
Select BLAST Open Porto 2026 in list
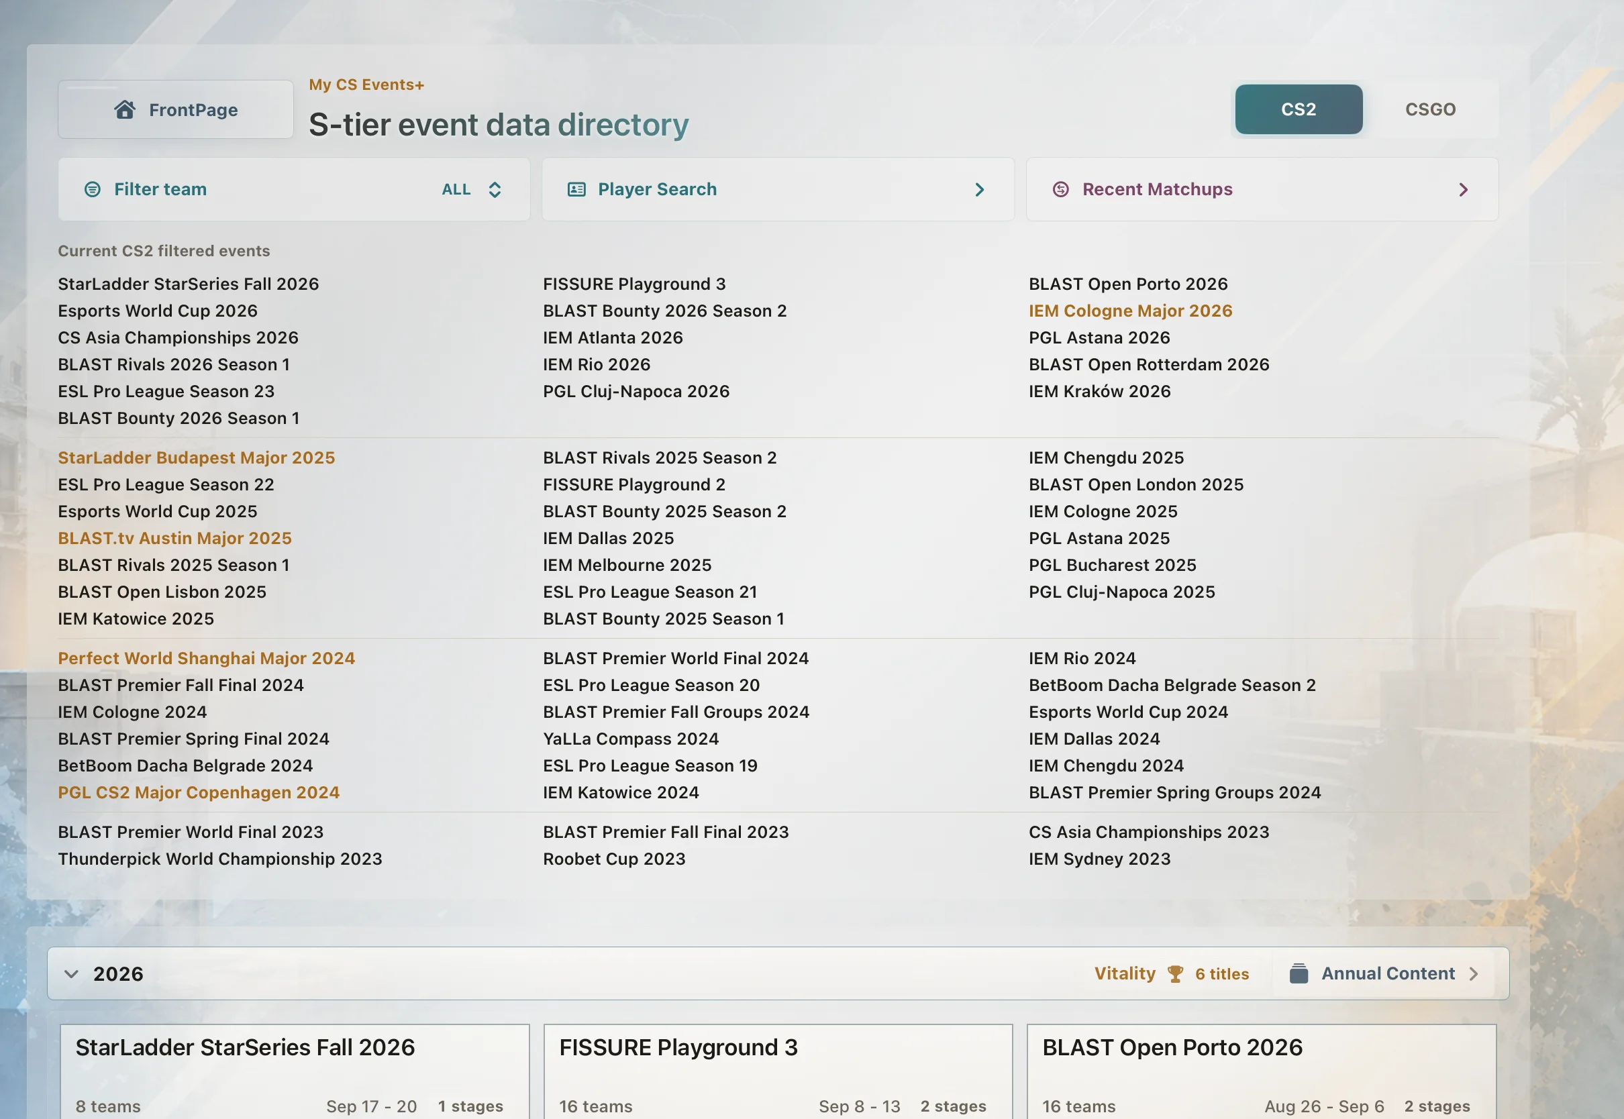1128,284
